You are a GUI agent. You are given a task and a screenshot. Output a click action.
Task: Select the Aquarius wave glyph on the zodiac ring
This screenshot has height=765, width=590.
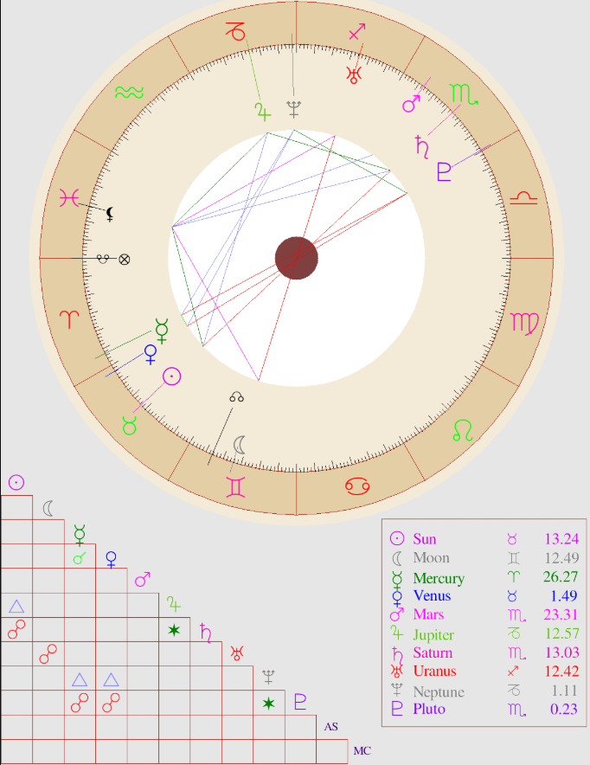click(129, 93)
